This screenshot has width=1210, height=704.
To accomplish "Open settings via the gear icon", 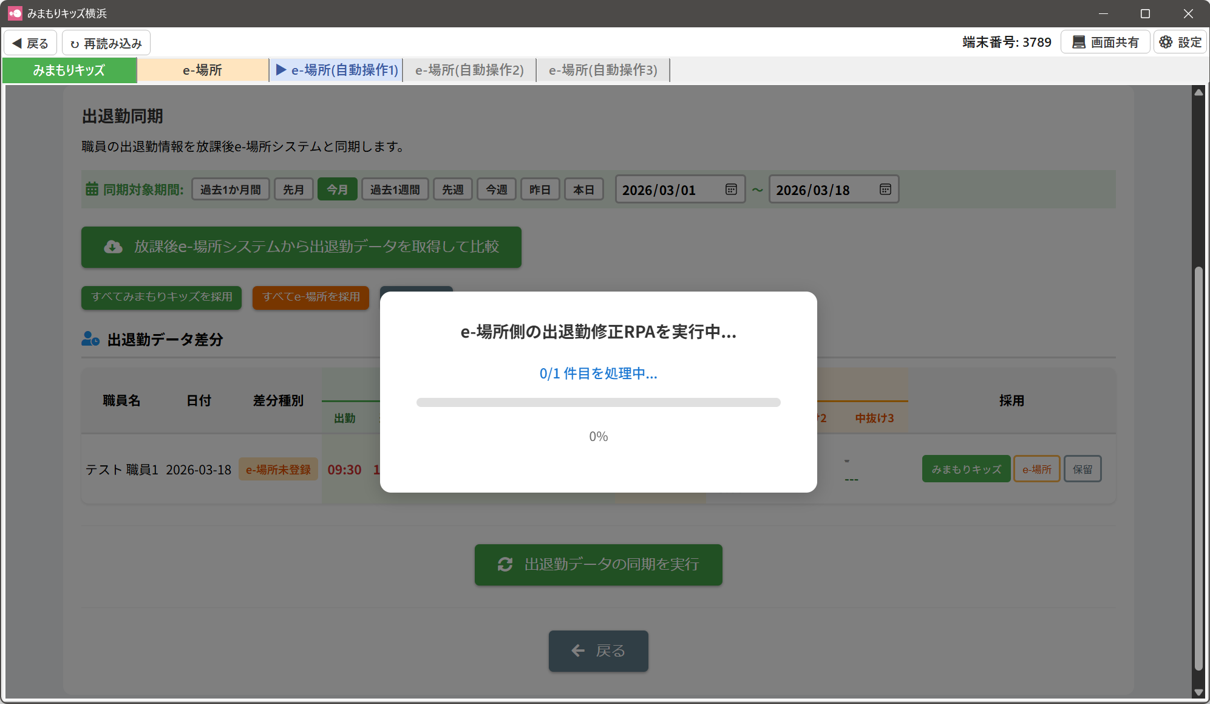I will tap(1166, 43).
